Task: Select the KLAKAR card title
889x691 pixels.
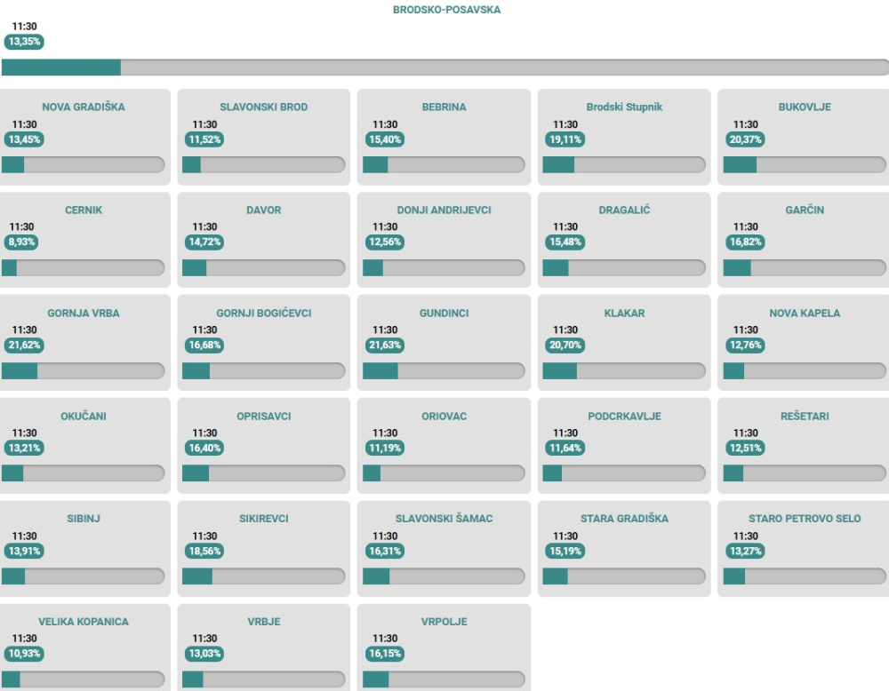Action: 624,314
